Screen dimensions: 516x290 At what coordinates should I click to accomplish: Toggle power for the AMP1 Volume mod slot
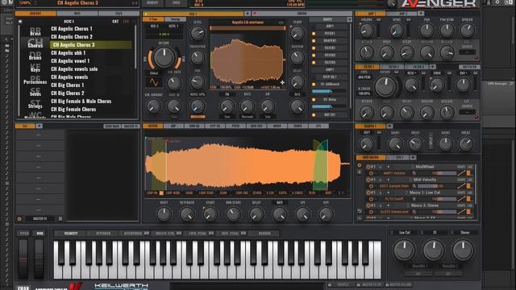pyautogui.click(x=371, y=173)
